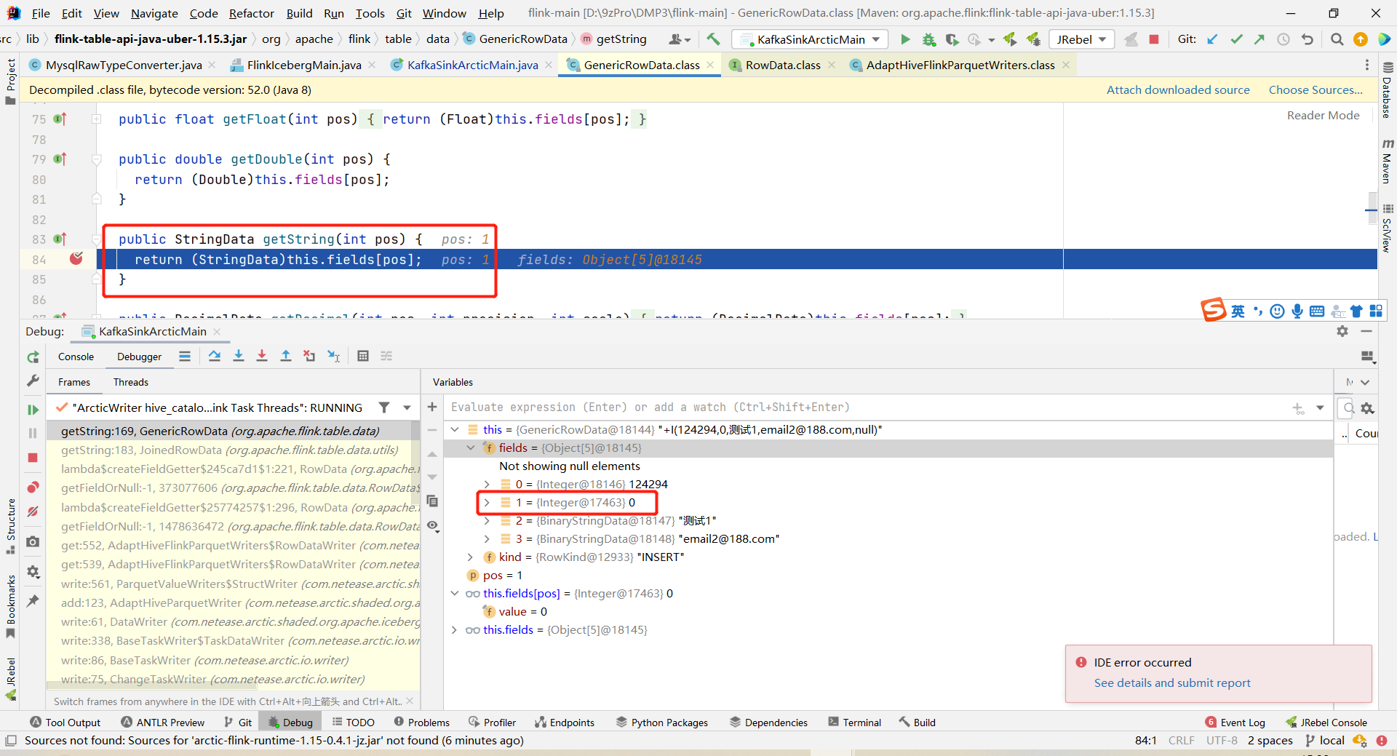Click Run to Cursor in the debugger toolbar
Screen dimensions: 1397x756
point(333,356)
